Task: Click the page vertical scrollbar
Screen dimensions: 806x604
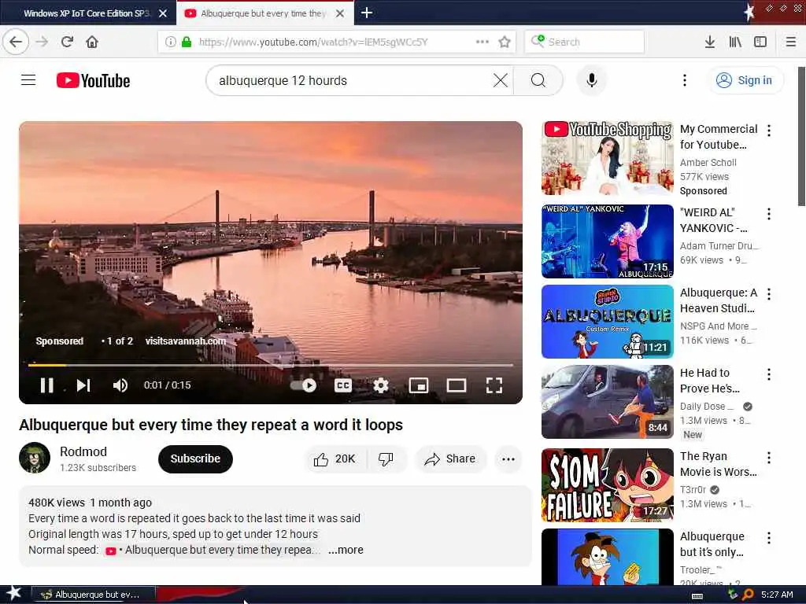Action: tap(801, 136)
